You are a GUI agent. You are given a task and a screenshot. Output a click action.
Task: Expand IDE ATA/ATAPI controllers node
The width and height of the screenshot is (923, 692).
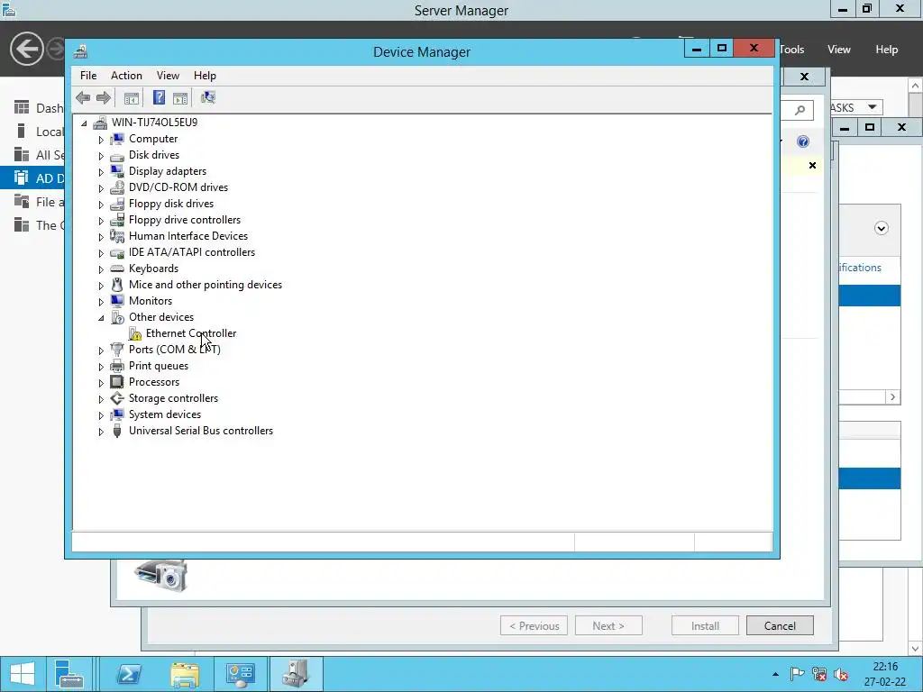tap(101, 253)
